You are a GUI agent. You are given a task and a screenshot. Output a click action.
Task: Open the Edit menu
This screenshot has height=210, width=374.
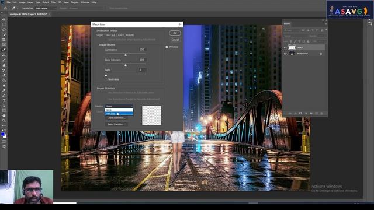15,2
